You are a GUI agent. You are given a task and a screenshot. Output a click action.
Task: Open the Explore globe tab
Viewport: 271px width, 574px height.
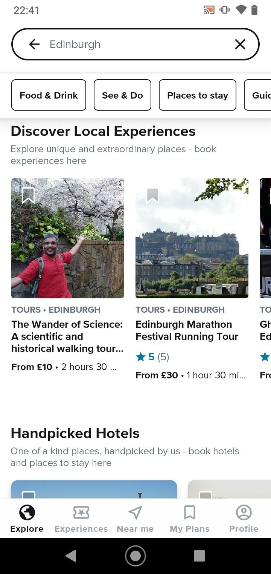(x=27, y=519)
